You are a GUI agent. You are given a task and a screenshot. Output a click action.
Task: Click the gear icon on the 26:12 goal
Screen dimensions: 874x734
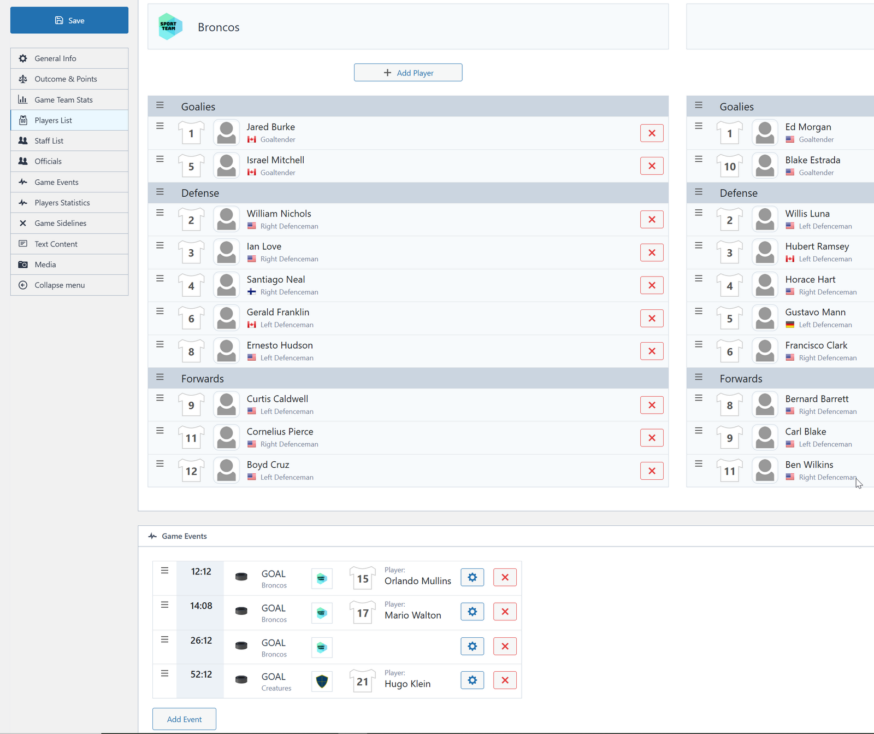coord(472,646)
